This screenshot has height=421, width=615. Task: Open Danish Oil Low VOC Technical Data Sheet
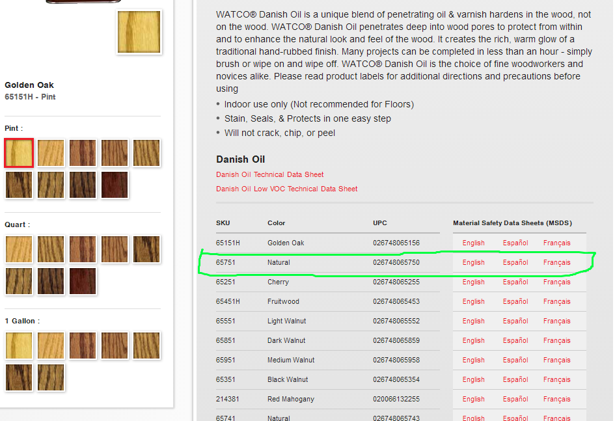[x=287, y=189]
